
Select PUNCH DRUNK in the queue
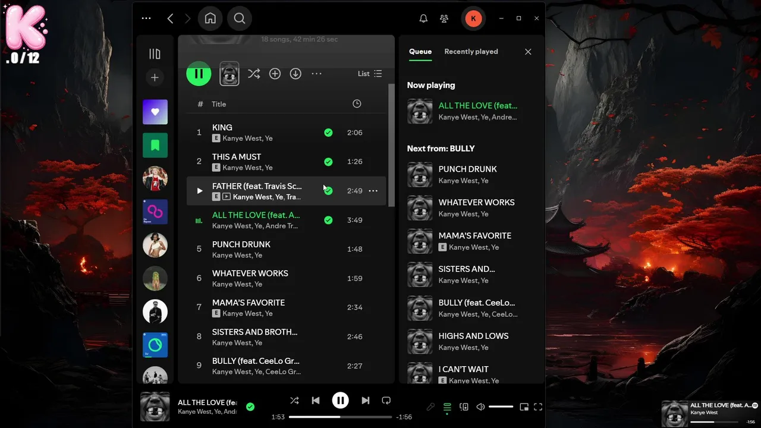[471, 174]
